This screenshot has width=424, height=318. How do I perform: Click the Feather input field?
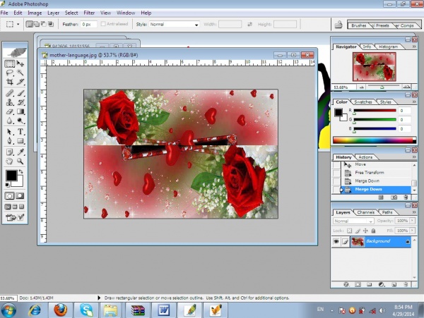pos(88,24)
